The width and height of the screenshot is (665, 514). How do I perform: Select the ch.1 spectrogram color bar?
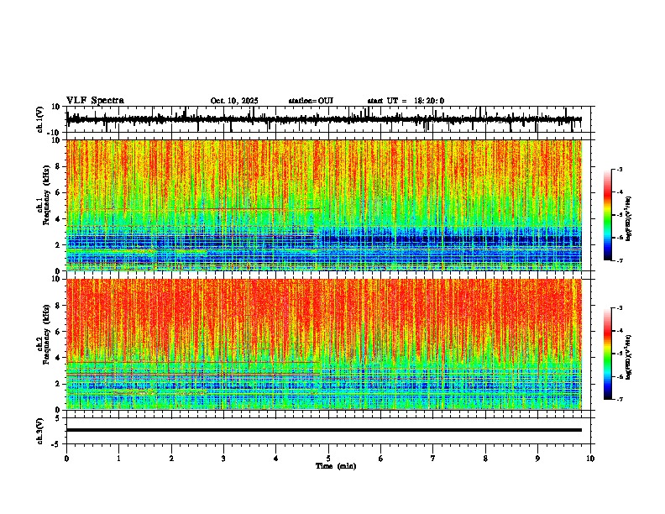click(x=607, y=215)
